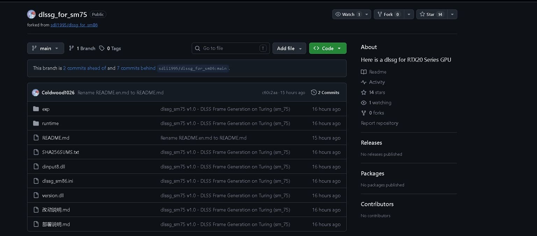The height and width of the screenshot is (236, 537).
Task: Click the repository owner avatar beside dlssg_for_sm75
Action: pyautogui.click(x=31, y=14)
